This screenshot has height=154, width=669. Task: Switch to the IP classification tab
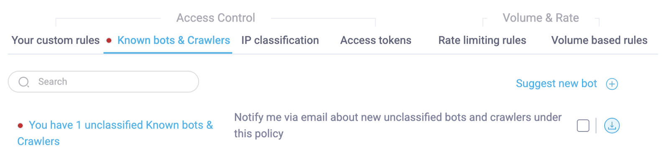tap(280, 40)
